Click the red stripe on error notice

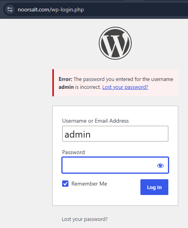tap(53, 83)
